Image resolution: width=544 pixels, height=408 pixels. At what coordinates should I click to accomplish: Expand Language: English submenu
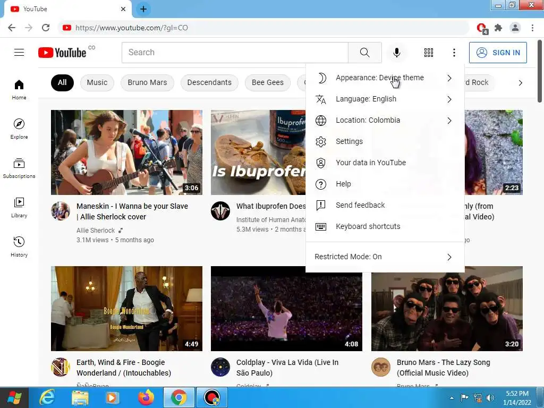tap(385, 99)
